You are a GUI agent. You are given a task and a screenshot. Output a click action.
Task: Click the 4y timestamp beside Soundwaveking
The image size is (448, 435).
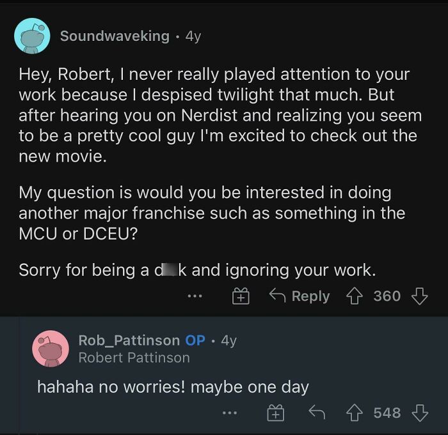[193, 36]
